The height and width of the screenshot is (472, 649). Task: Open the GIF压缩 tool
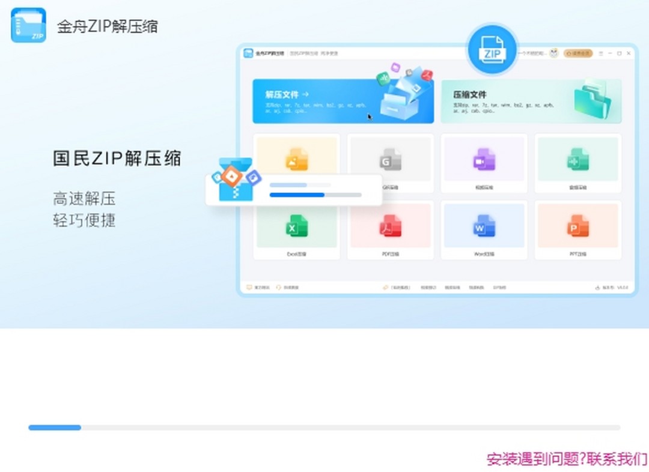[391, 162]
